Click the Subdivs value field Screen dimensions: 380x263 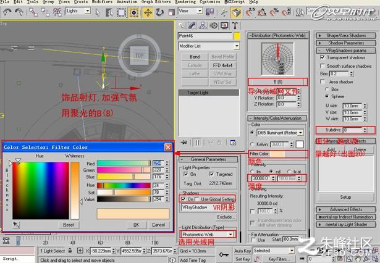[x=353, y=130]
